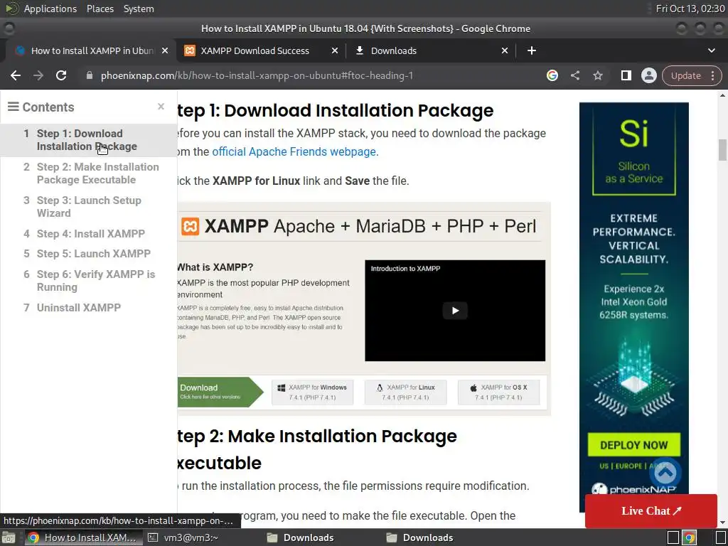The height and width of the screenshot is (546, 728).
Task: Click the orange XAMPP logo icon
Action: pos(190,227)
